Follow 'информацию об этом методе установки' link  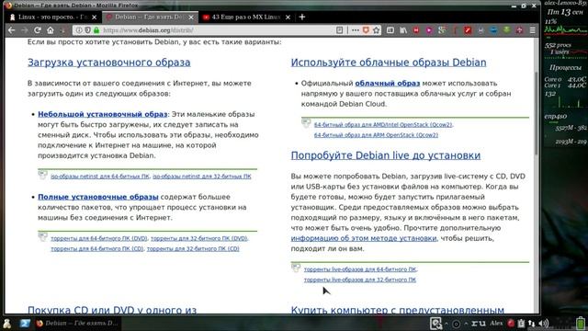pos(364,238)
